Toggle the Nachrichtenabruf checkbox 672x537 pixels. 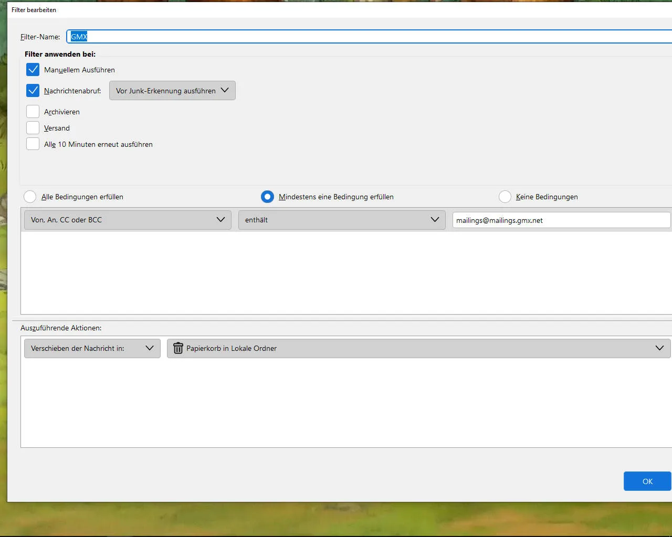point(33,91)
